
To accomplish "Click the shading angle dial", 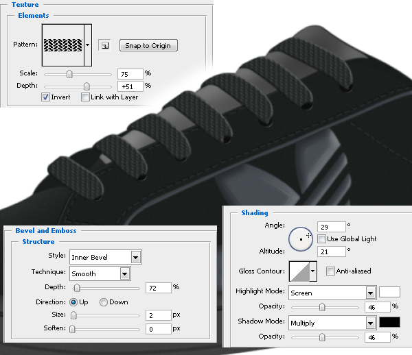I will (x=301, y=239).
